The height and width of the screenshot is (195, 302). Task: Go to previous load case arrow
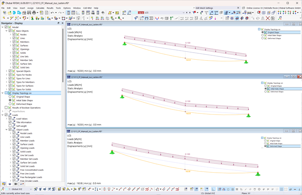pyautogui.click(x=187, y=13)
